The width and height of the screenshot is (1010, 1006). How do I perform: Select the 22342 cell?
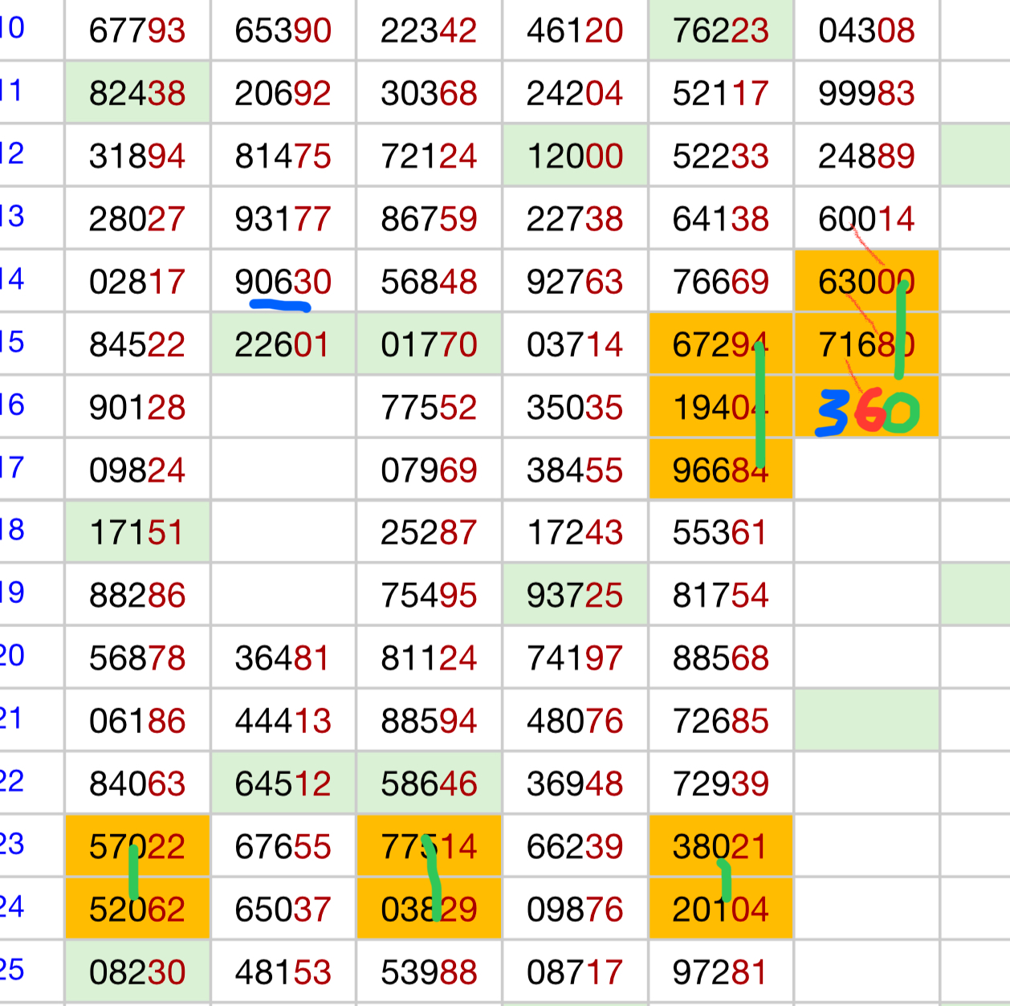tap(429, 30)
